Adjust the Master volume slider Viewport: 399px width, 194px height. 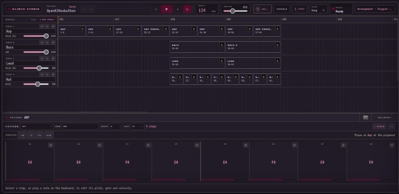click(235, 11)
